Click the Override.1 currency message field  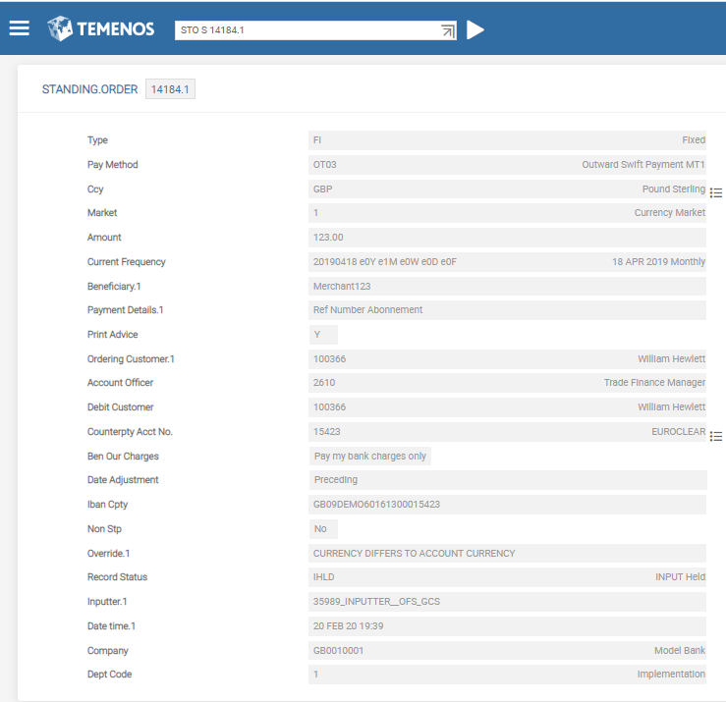(x=507, y=554)
